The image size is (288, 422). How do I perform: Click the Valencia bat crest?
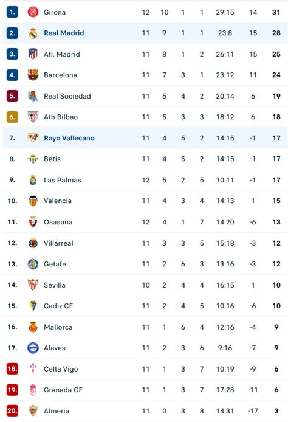coord(33,201)
